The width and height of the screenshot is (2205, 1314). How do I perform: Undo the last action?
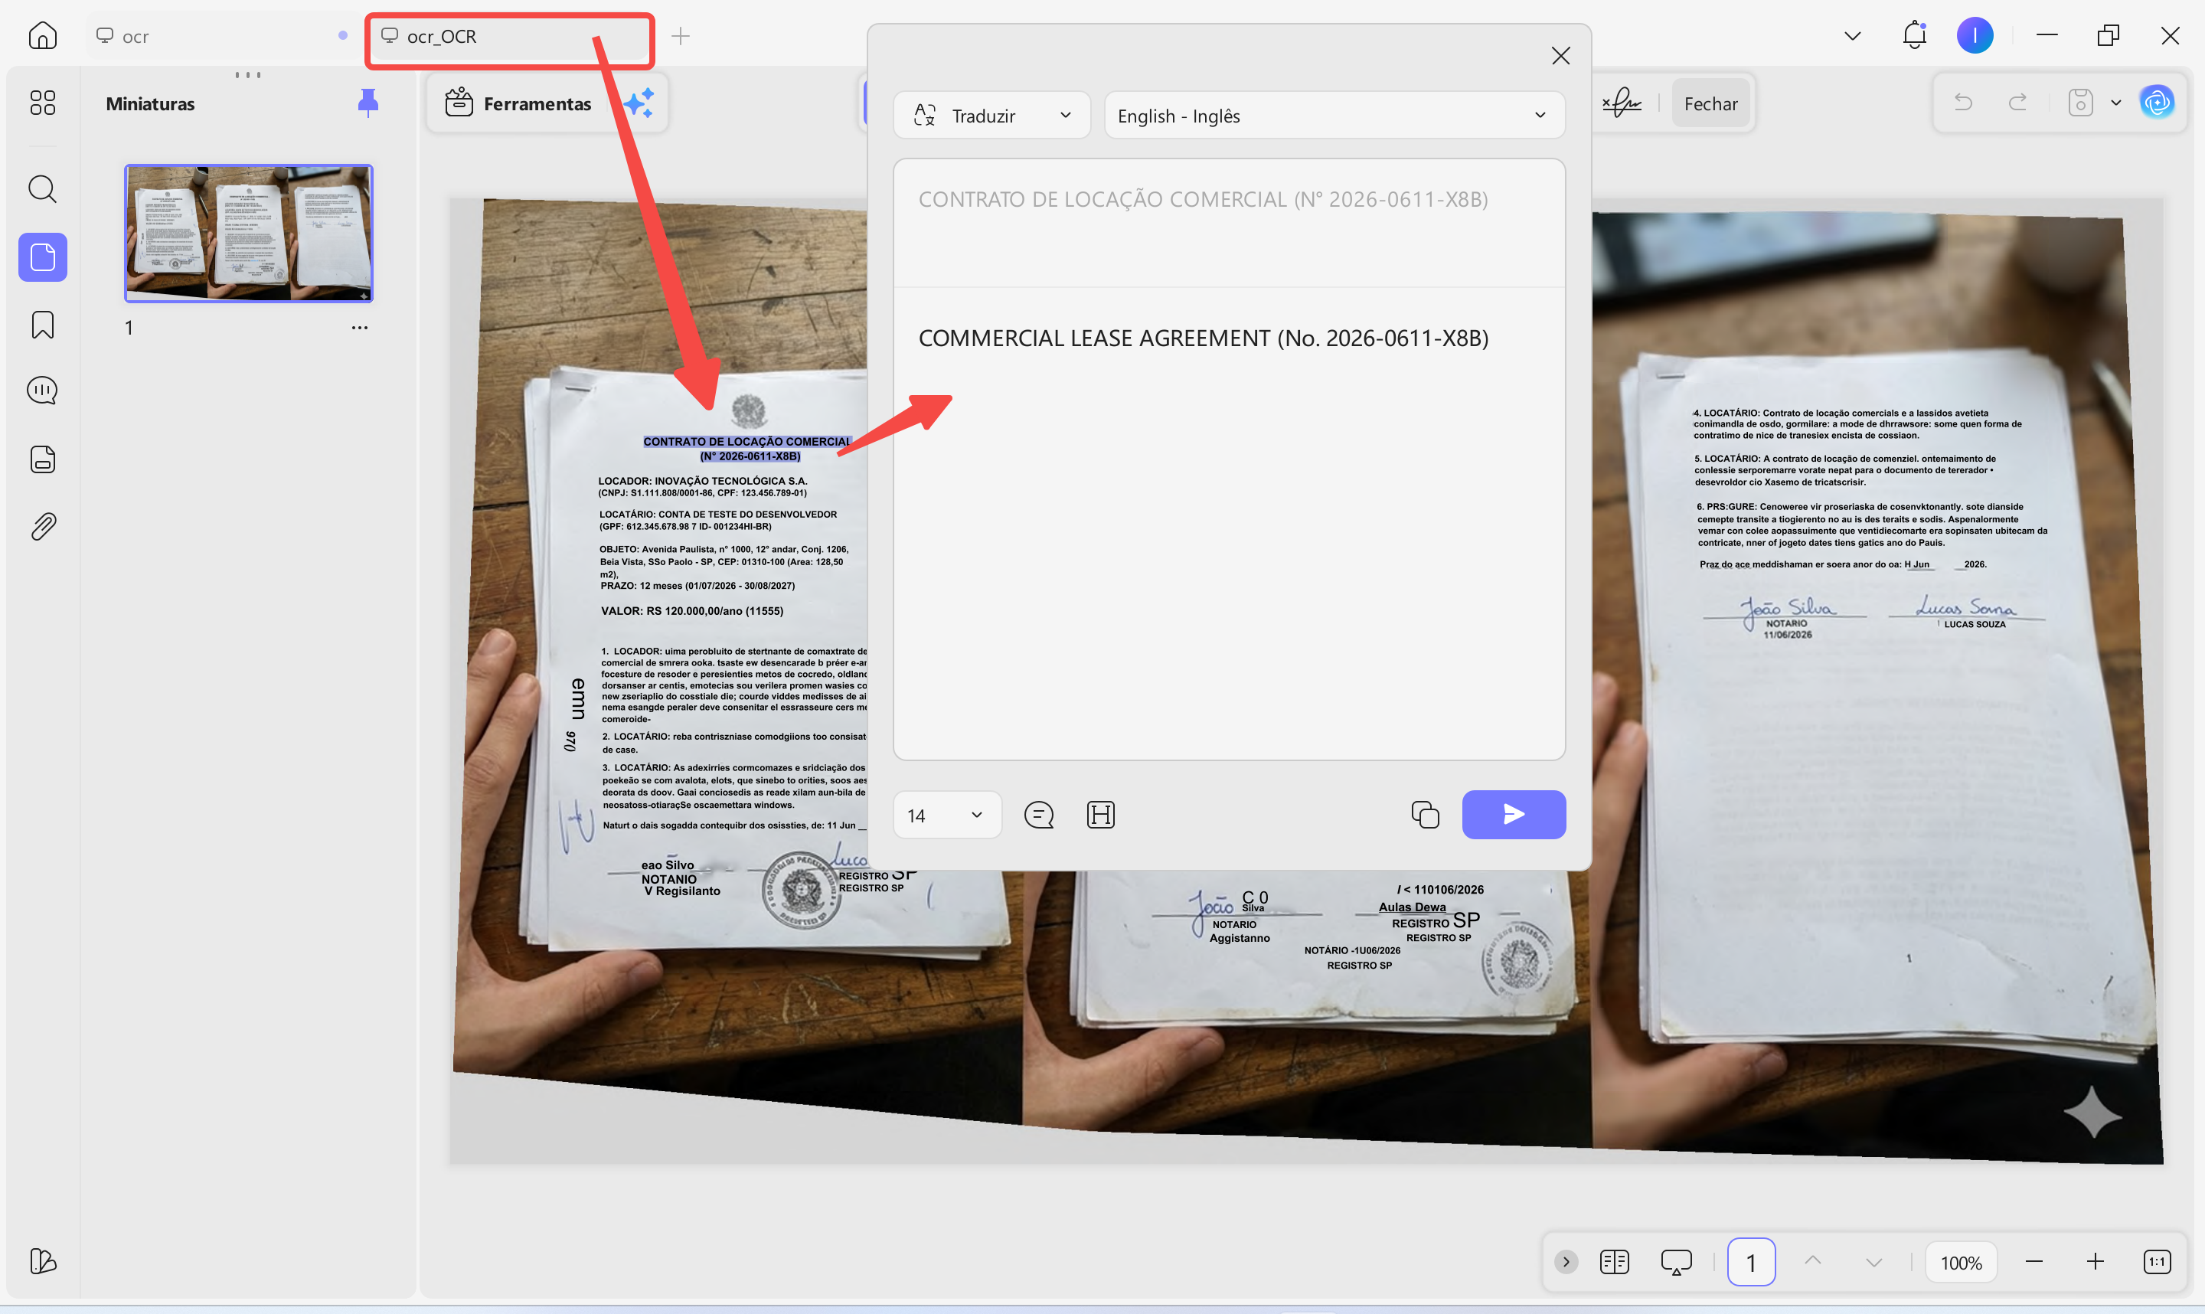click(x=1963, y=103)
